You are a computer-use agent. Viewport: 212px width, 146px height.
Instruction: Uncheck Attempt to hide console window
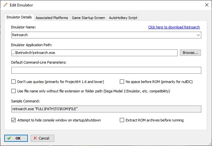point(13,120)
